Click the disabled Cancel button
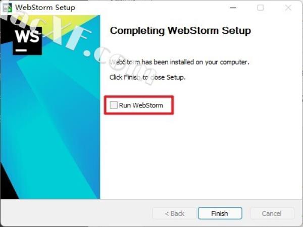This screenshot has width=303, height=227. [x=272, y=213]
